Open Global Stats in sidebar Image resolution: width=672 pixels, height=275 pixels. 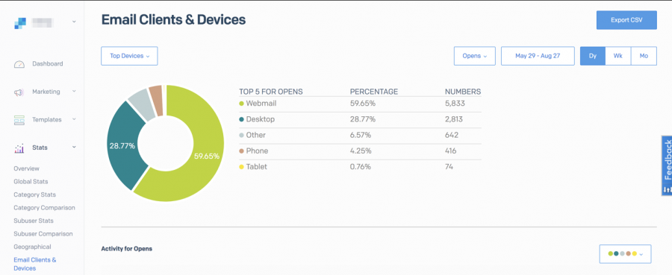click(31, 182)
